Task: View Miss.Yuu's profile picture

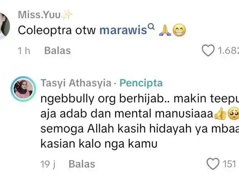Action: (4, 26)
